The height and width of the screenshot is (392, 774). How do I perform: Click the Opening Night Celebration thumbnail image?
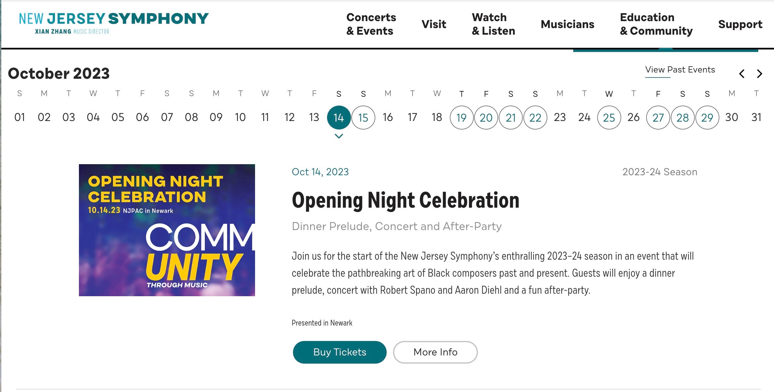coord(167,230)
